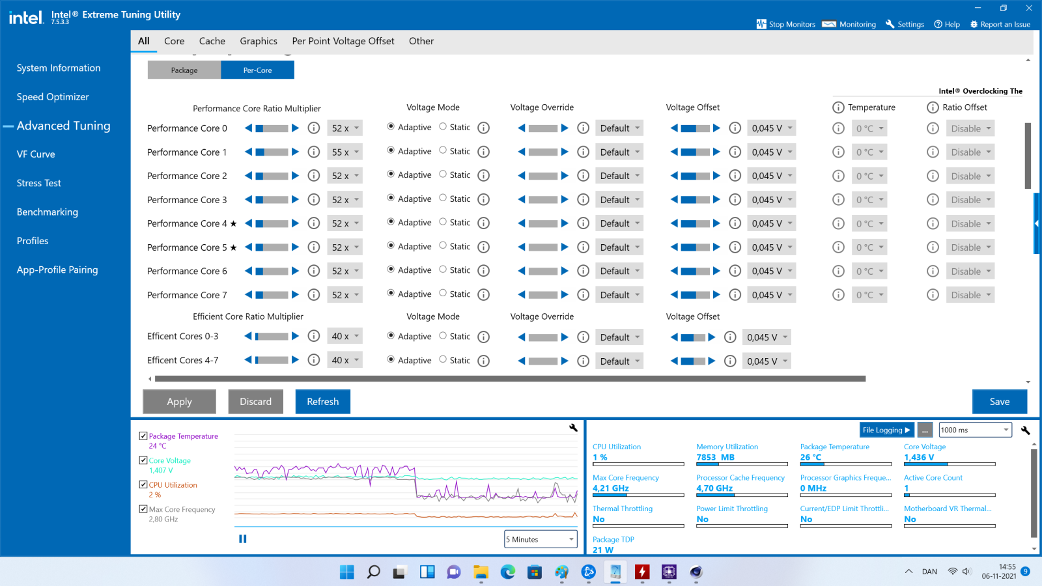Screen dimensions: 1042x586
Task: Show info icon next to Ratio Offset header
Action: 933,107
